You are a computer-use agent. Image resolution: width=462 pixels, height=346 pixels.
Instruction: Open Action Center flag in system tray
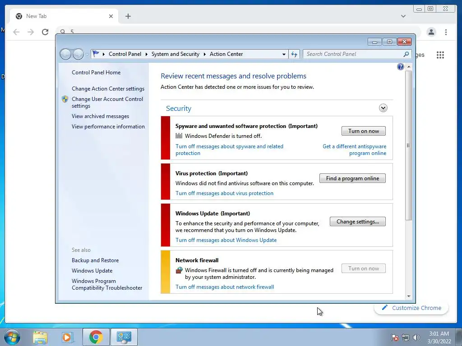[x=395, y=337]
